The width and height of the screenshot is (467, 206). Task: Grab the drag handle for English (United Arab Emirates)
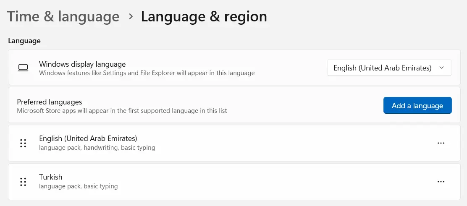pos(23,143)
